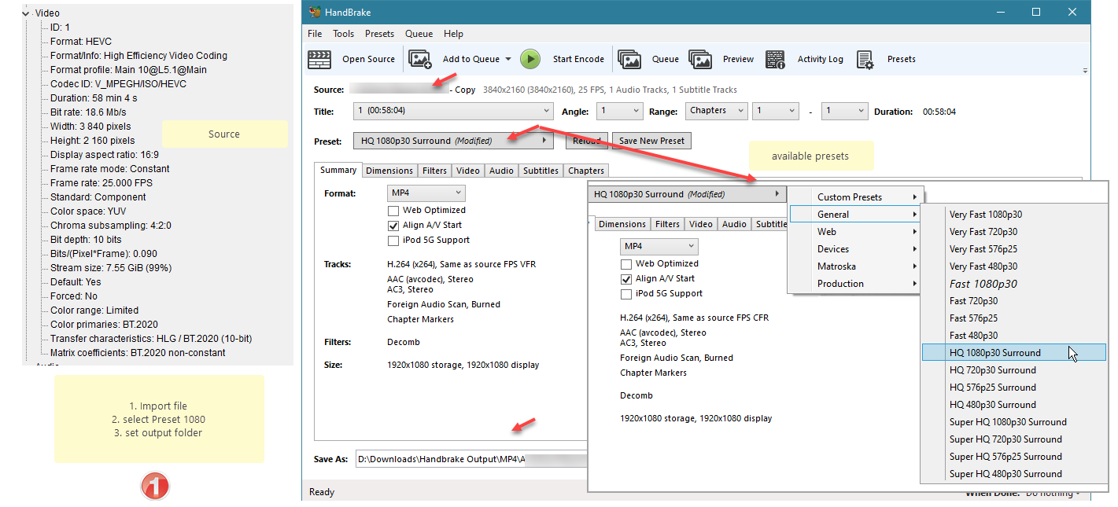The image size is (1118, 507).
Task: Open the Add to Queue dropdown arrow
Action: click(x=508, y=59)
